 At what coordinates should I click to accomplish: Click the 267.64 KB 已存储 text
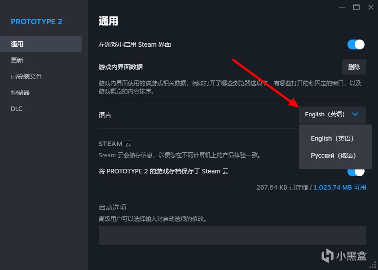282,187
